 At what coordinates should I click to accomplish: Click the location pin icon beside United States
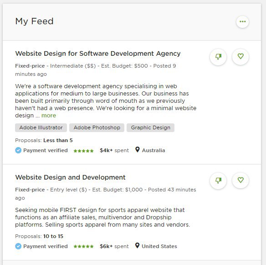coord(137,246)
